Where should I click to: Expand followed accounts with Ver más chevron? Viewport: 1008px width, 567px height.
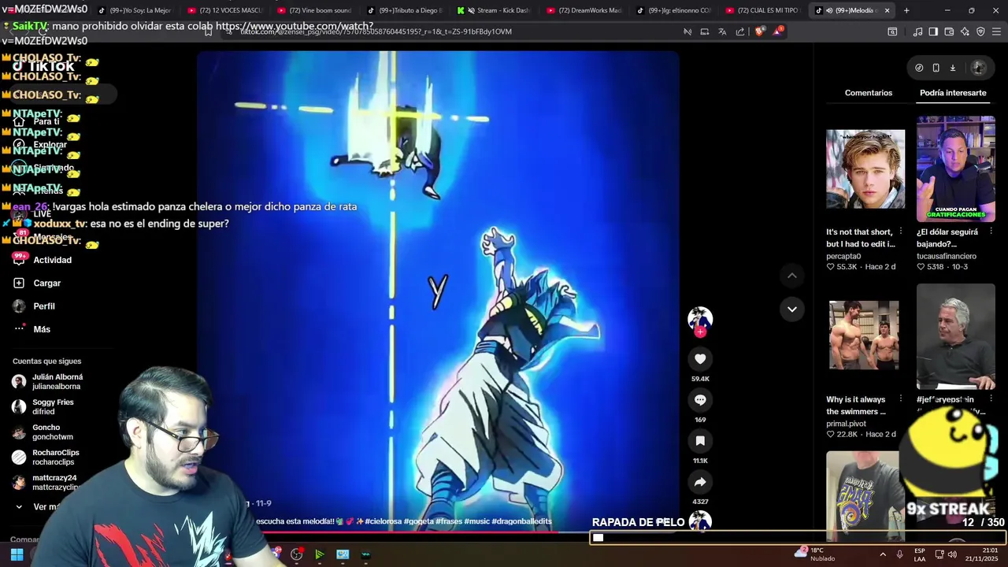[19, 507]
